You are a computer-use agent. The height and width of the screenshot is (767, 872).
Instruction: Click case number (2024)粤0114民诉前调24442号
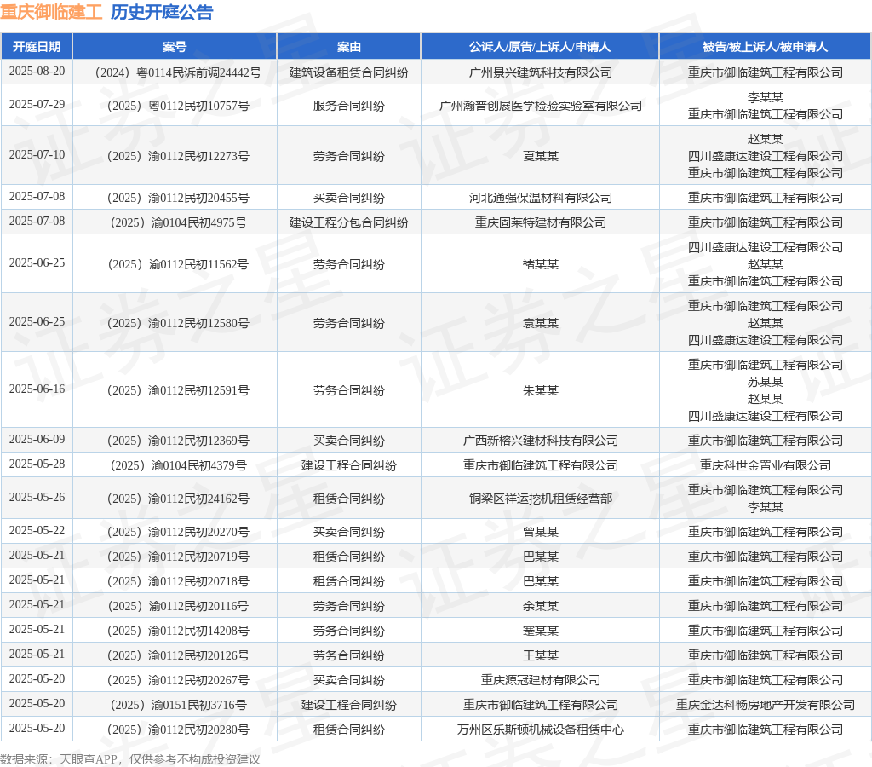tap(175, 72)
